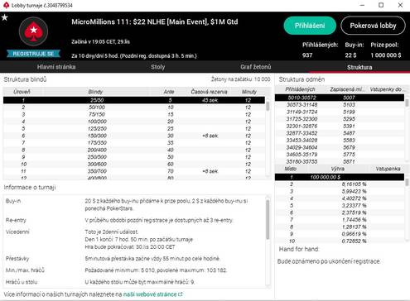Follow the naší webové stránce link
This screenshot has width=410, height=301.
coord(150,294)
